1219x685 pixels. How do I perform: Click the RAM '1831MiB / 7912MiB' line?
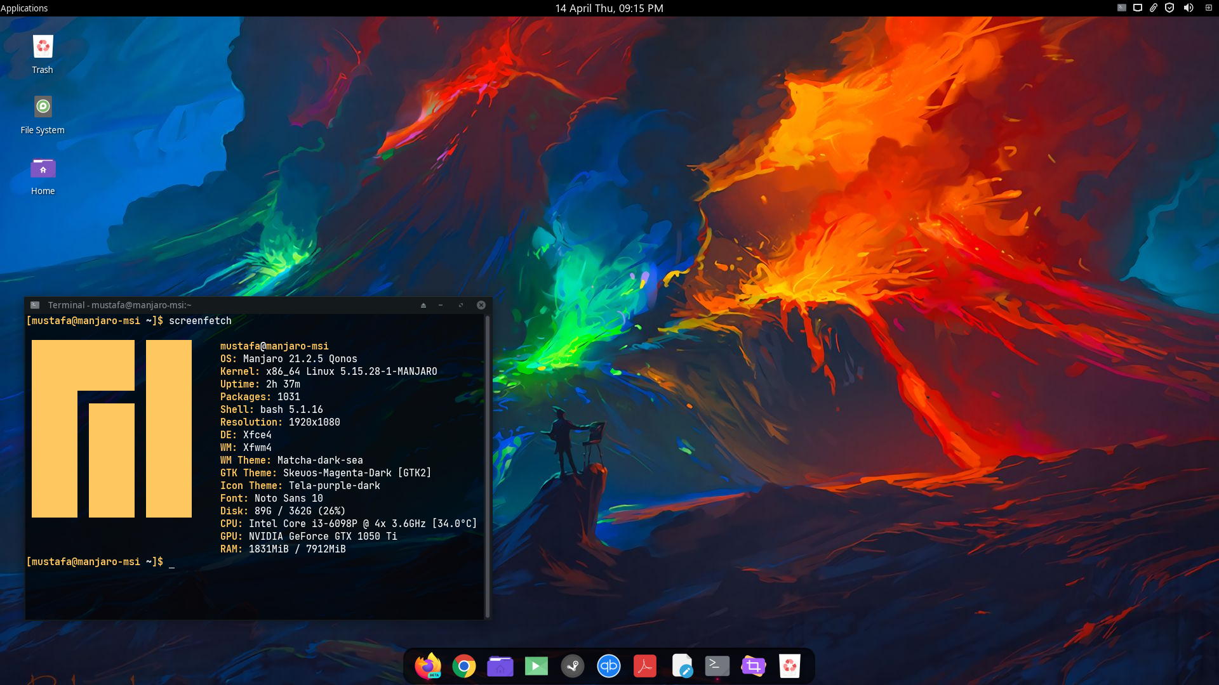283,549
